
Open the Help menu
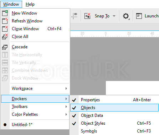click(x=30, y=4)
